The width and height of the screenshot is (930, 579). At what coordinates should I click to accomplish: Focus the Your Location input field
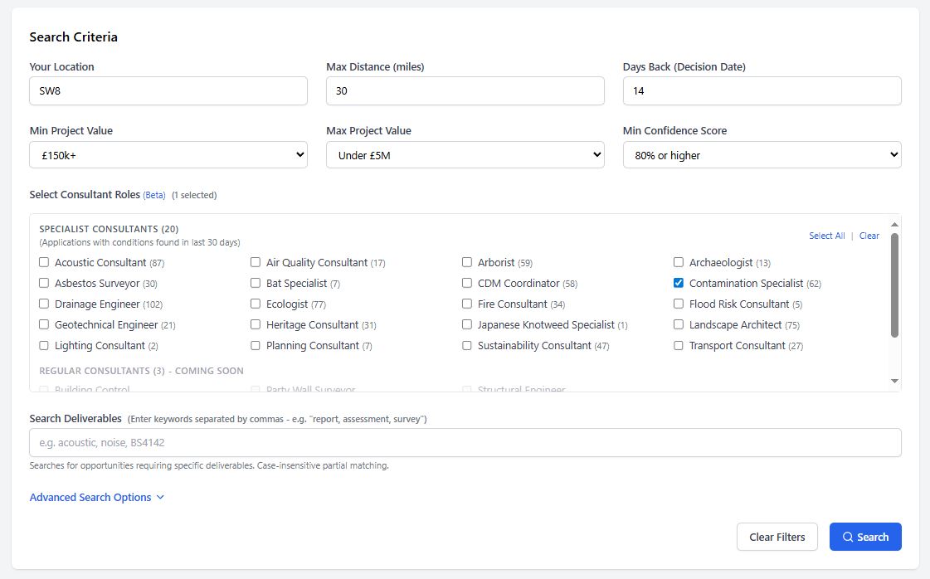coord(168,90)
